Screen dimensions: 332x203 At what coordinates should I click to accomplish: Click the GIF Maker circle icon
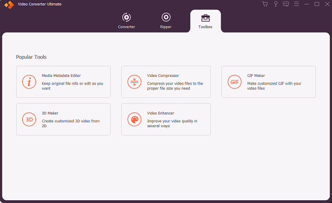(235, 82)
